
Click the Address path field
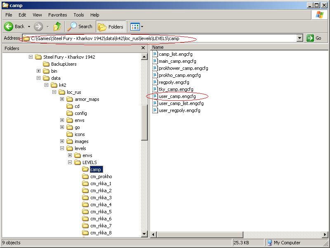pos(159,38)
